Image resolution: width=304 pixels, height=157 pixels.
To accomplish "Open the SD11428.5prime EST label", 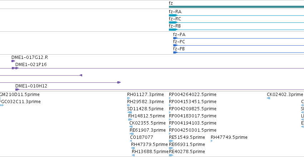I will point(145,109).
